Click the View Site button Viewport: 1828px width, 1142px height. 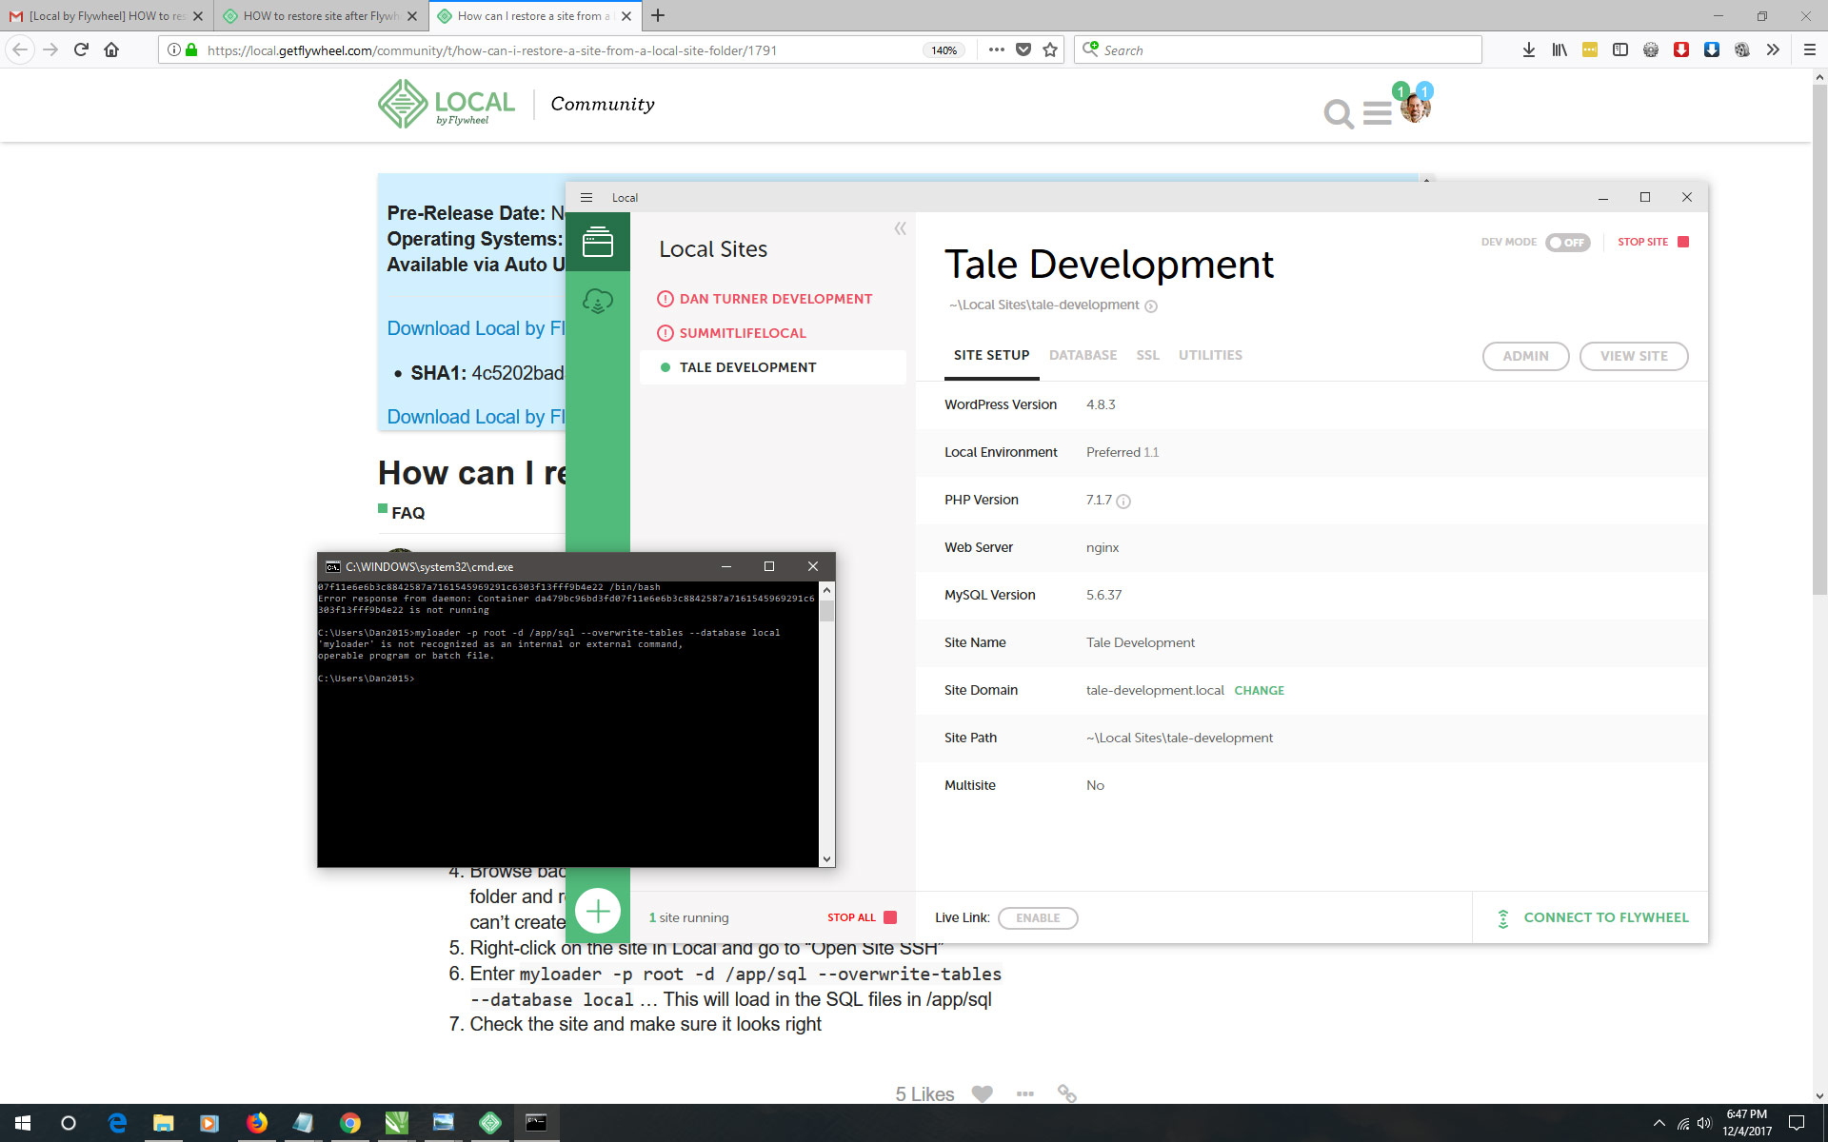1633,356
